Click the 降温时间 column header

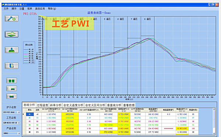click(193, 110)
